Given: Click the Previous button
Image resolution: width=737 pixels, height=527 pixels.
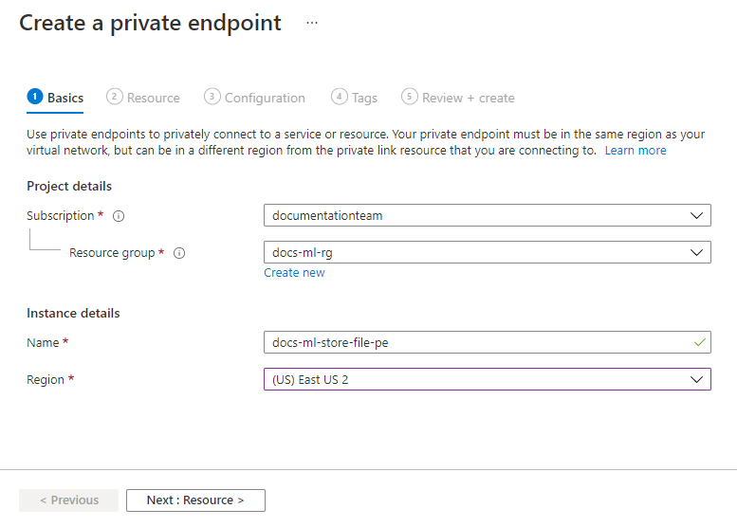Looking at the screenshot, I should 68,500.
